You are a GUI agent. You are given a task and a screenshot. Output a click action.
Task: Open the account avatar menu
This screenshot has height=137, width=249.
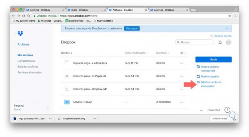229,42
